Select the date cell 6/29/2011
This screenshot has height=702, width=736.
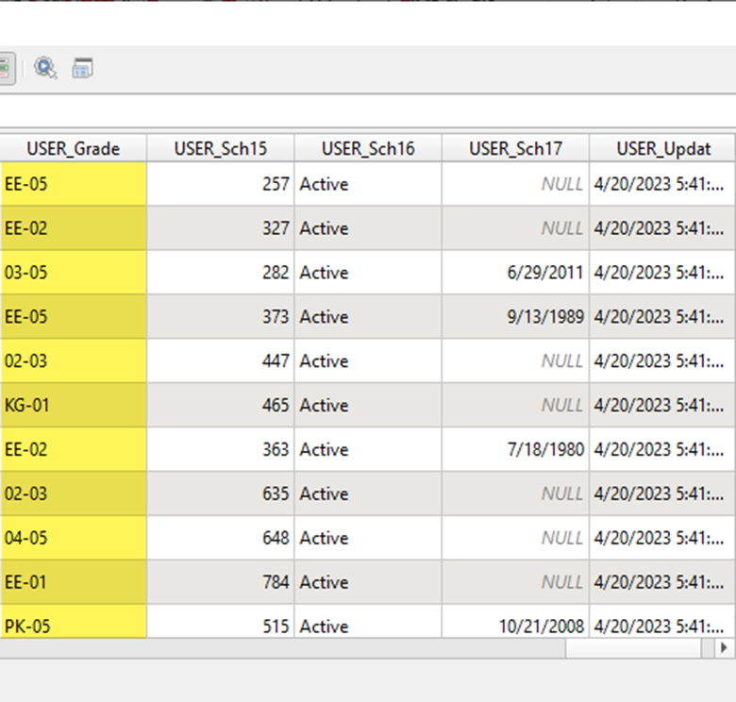pos(515,272)
